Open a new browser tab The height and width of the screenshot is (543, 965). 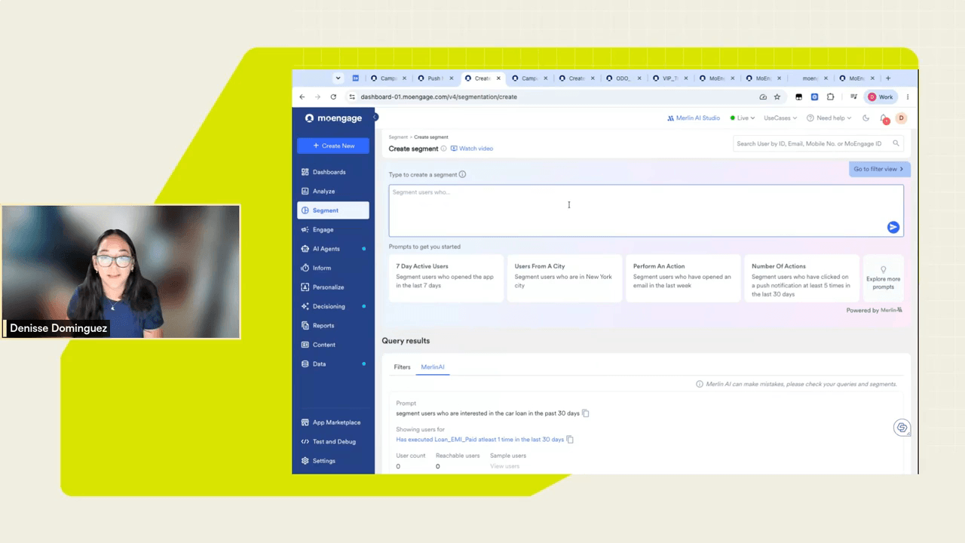pos(888,78)
